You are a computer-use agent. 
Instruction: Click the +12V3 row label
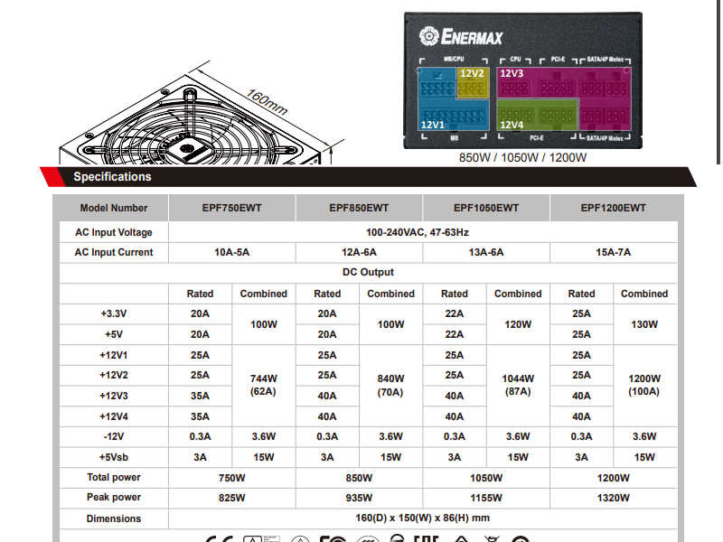pos(114,396)
